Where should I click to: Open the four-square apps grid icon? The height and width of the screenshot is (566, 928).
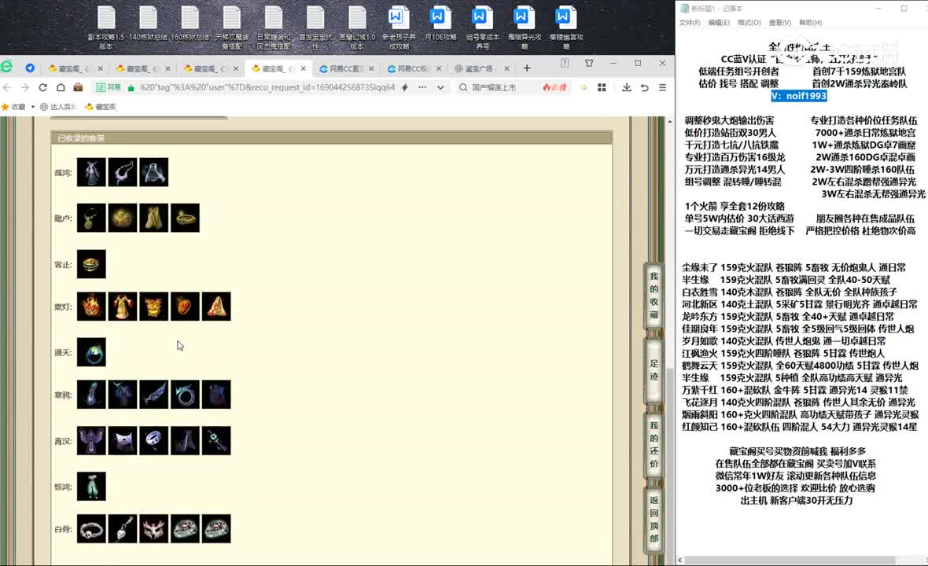pyautogui.click(x=602, y=87)
